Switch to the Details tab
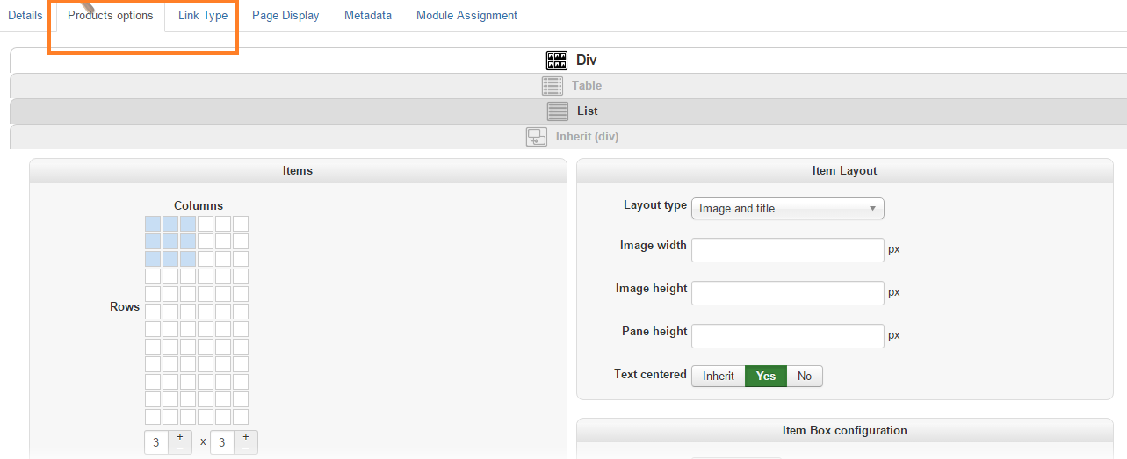Viewport: 1127px width, 459px height. 25,16
